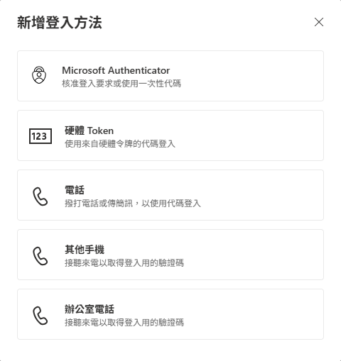The width and height of the screenshot is (341, 361).
Task: Choose the 辦公室電話 option title
Action: 90,309
